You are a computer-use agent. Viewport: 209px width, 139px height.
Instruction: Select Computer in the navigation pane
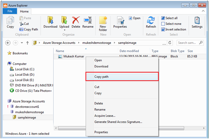17,64
